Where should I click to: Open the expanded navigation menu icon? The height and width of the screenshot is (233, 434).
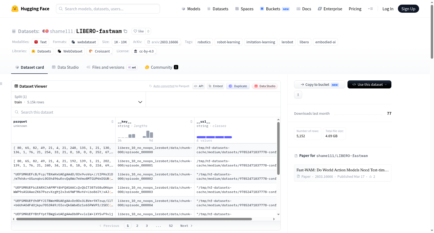(x=370, y=9)
